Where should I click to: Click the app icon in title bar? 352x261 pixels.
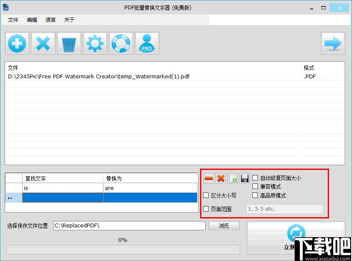click(x=6, y=7)
